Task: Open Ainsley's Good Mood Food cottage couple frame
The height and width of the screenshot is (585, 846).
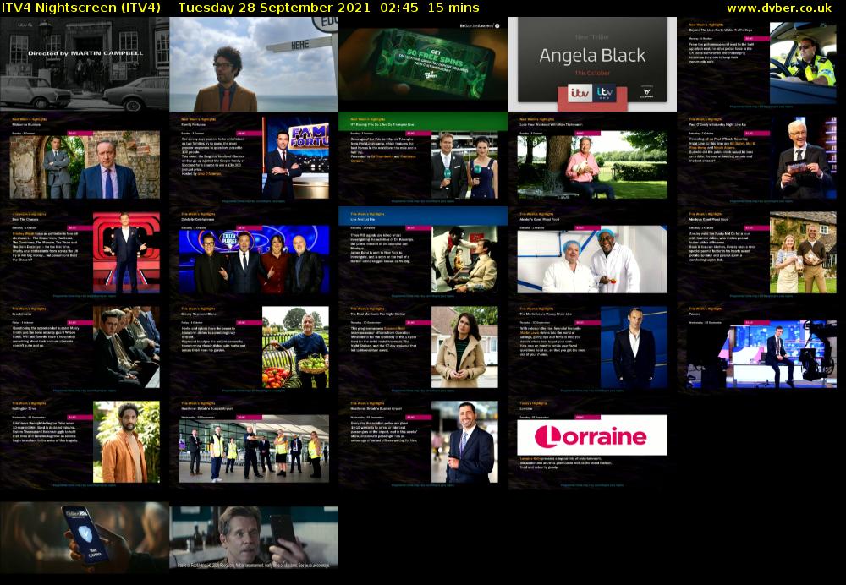Action: point(761,254)
